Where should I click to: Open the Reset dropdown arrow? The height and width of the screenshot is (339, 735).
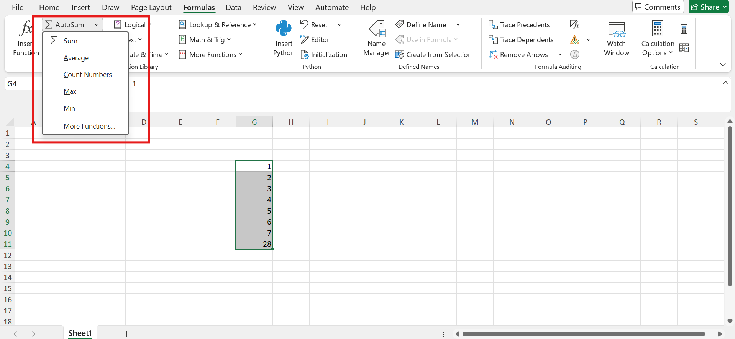coord(339,25)
